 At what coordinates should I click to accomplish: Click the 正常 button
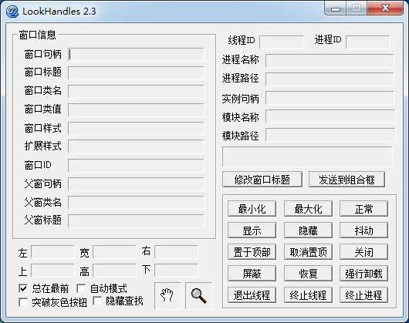[363, 209]
